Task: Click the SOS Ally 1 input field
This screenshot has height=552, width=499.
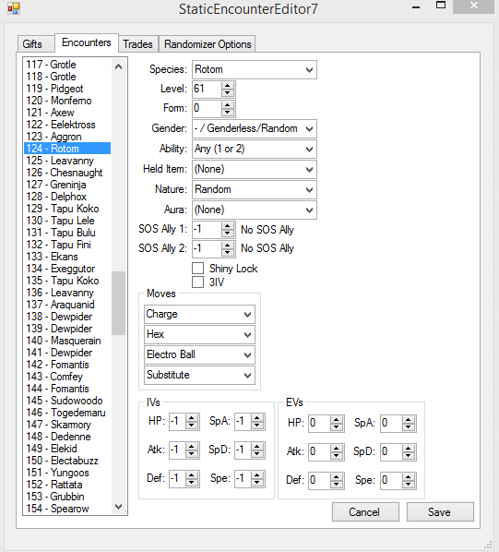Action: 208,230
